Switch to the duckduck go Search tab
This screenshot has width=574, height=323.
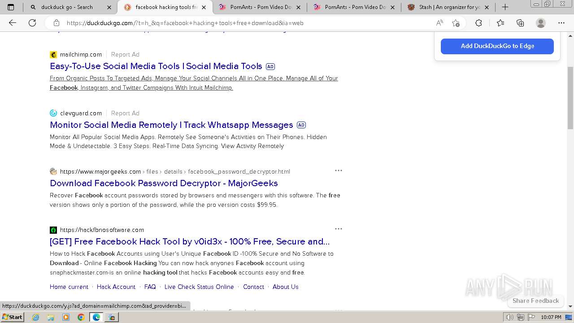coord(70,7)
